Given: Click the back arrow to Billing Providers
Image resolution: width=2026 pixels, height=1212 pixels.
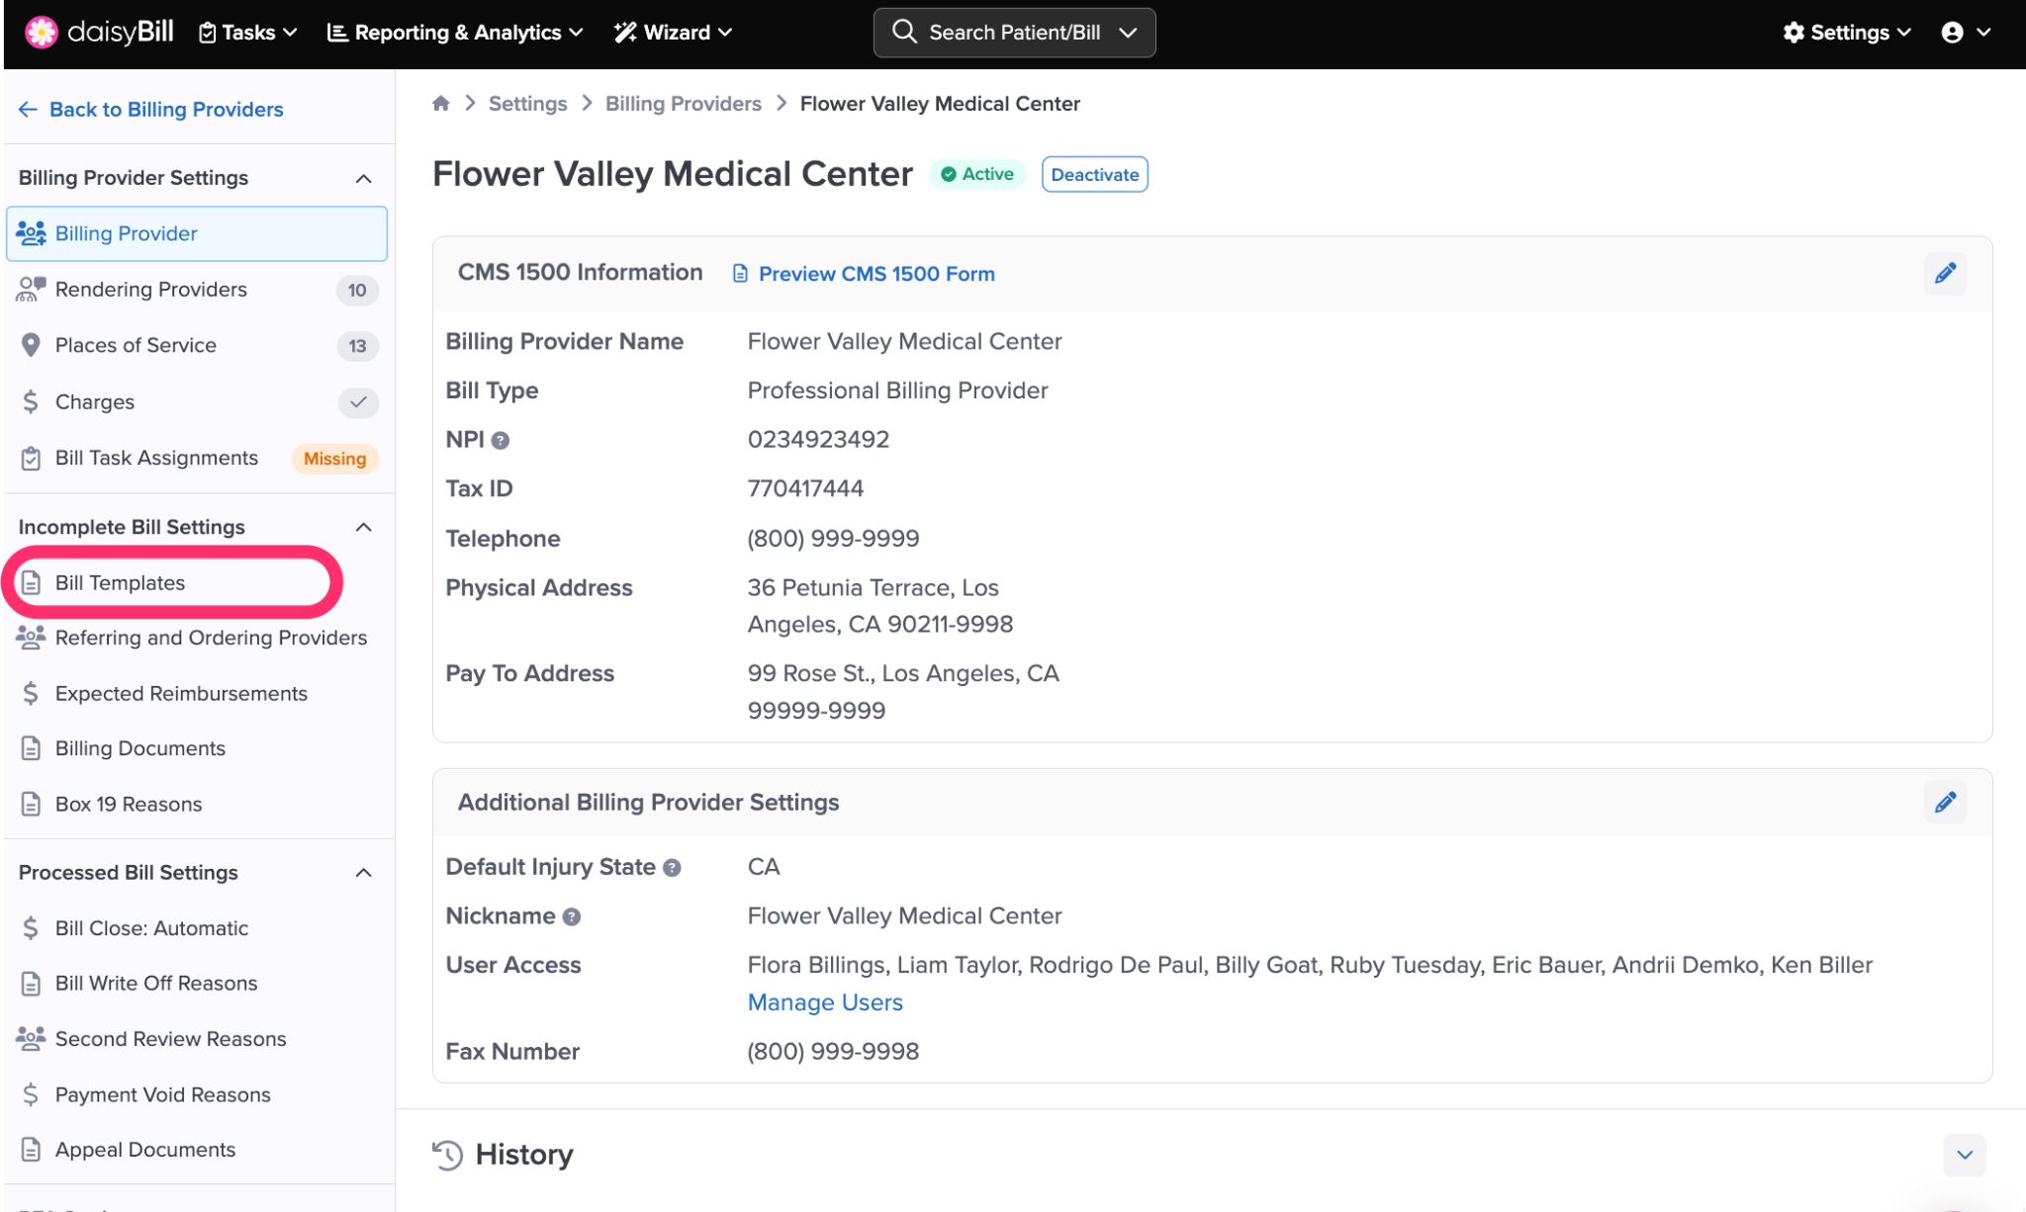Looking at the screenshot, I should pos(28,110).
